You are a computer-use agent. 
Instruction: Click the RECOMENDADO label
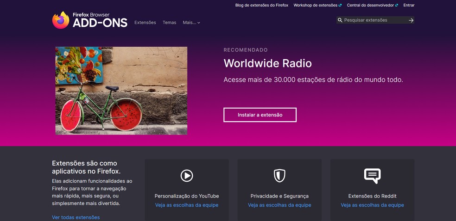(x=246, y=50)
